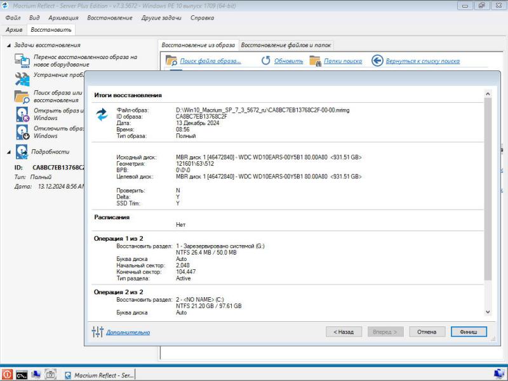Image resolution: width=508 pixels, height=381 pixels.
Task: Click the restore arrows icon in summary
Action: click(x=102, y=114)
